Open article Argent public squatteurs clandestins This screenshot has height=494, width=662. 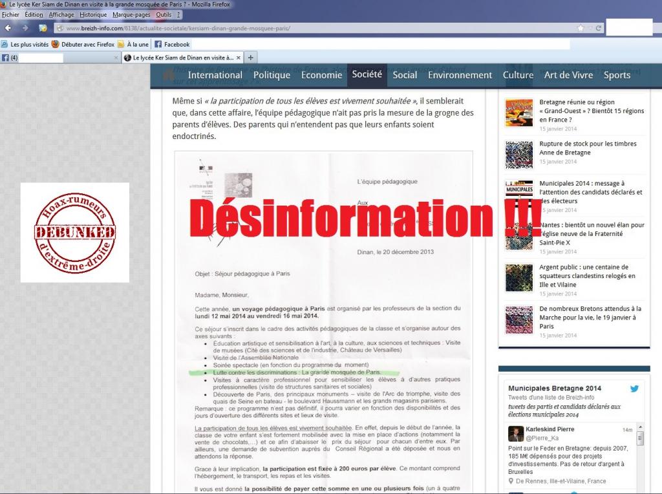coord(587,275)
